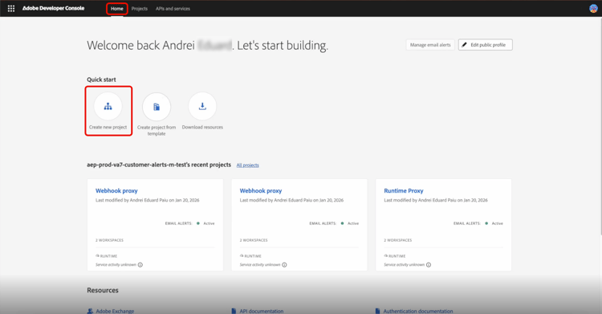
Task: Go to the Home tab
Action: [x=117, y=9]
